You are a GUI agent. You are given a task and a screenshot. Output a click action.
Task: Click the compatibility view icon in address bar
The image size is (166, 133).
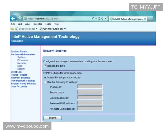click(99, 19)
